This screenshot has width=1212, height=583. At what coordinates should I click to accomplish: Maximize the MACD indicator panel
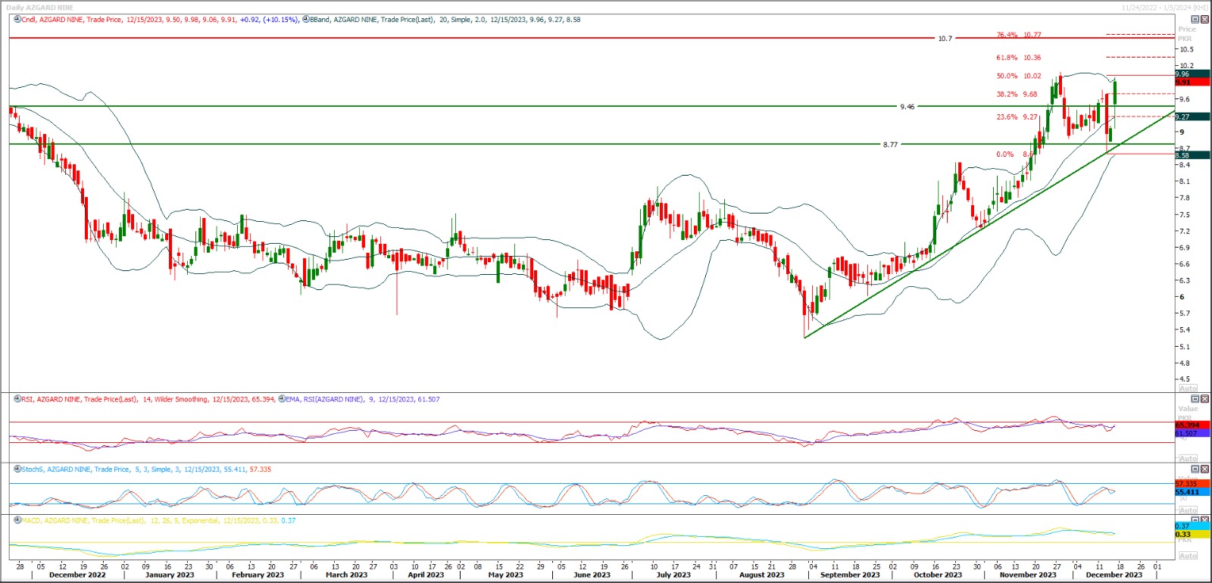[x=1195, y=520]
